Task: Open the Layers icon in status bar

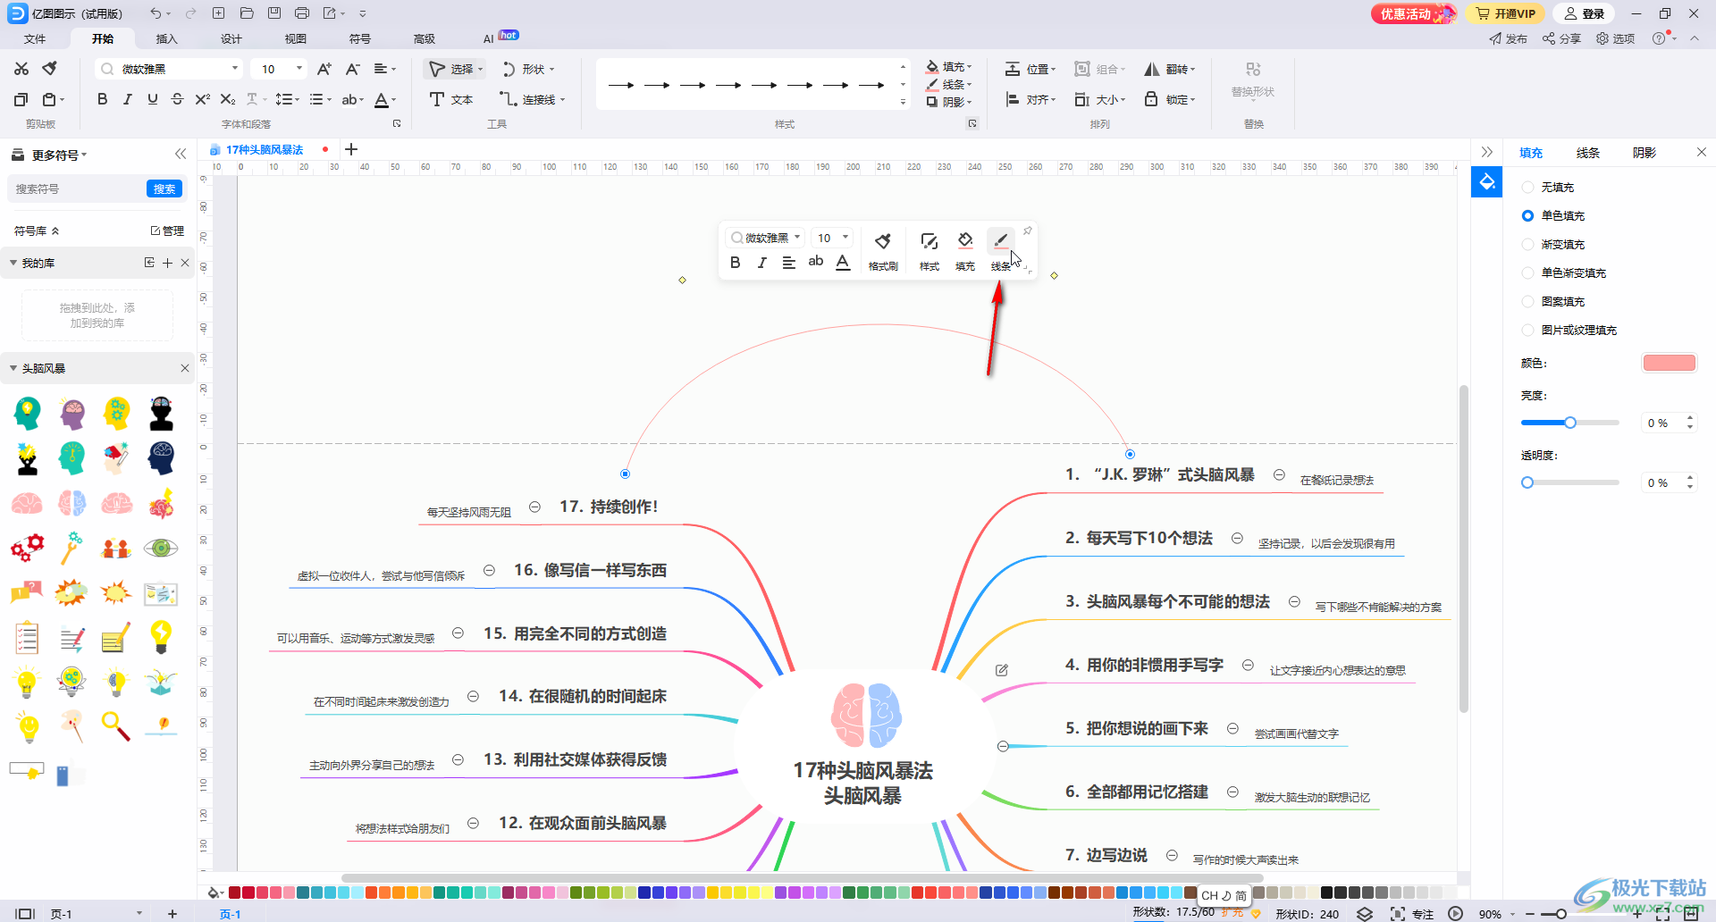Action: pos(1365,914)
